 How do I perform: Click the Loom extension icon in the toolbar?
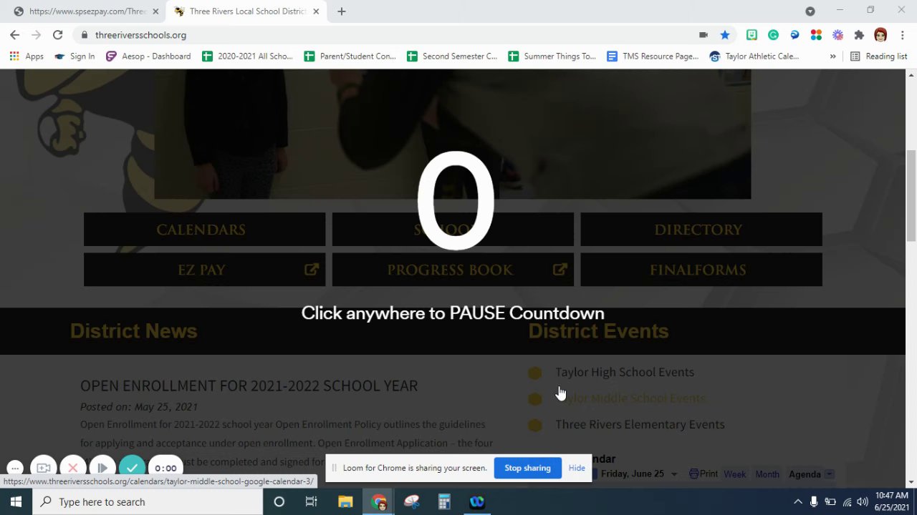(x=837, y=35)
